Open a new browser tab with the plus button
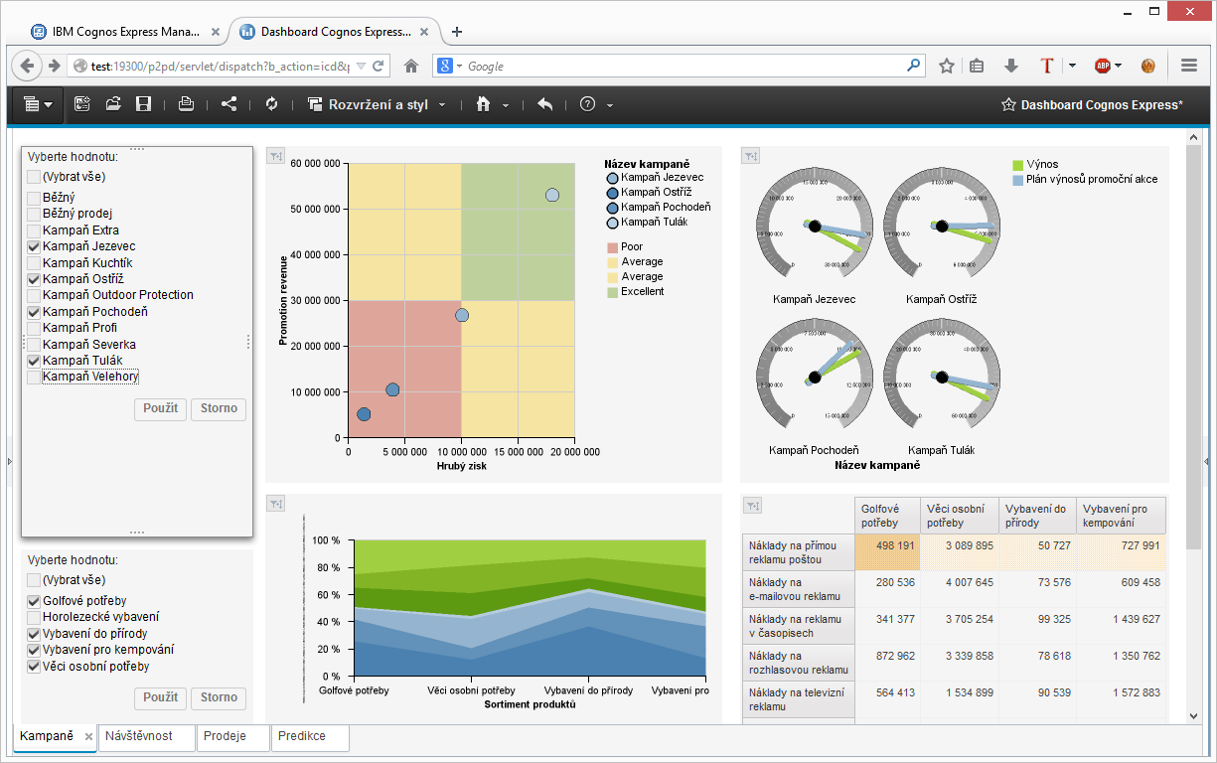The width and height of the screenshot is (1217, 763). click(457, 31)
